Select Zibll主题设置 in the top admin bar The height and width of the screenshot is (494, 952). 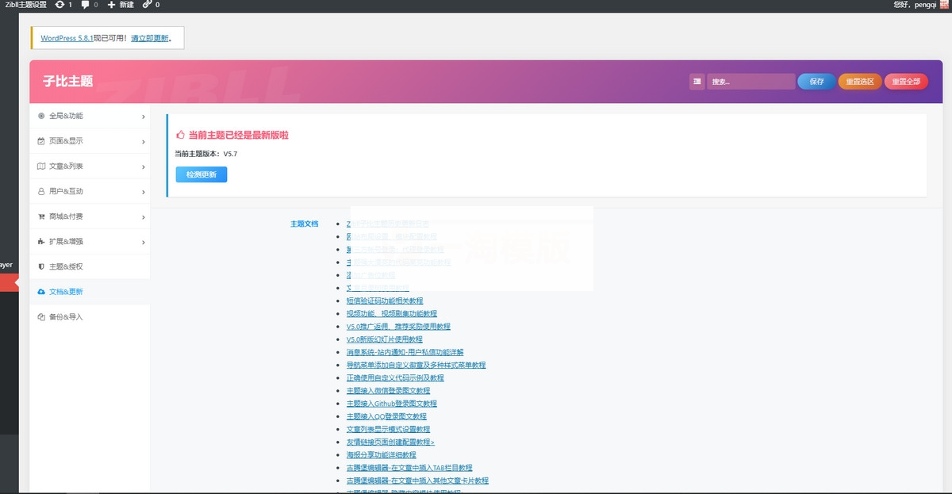[x=25, y=6]
